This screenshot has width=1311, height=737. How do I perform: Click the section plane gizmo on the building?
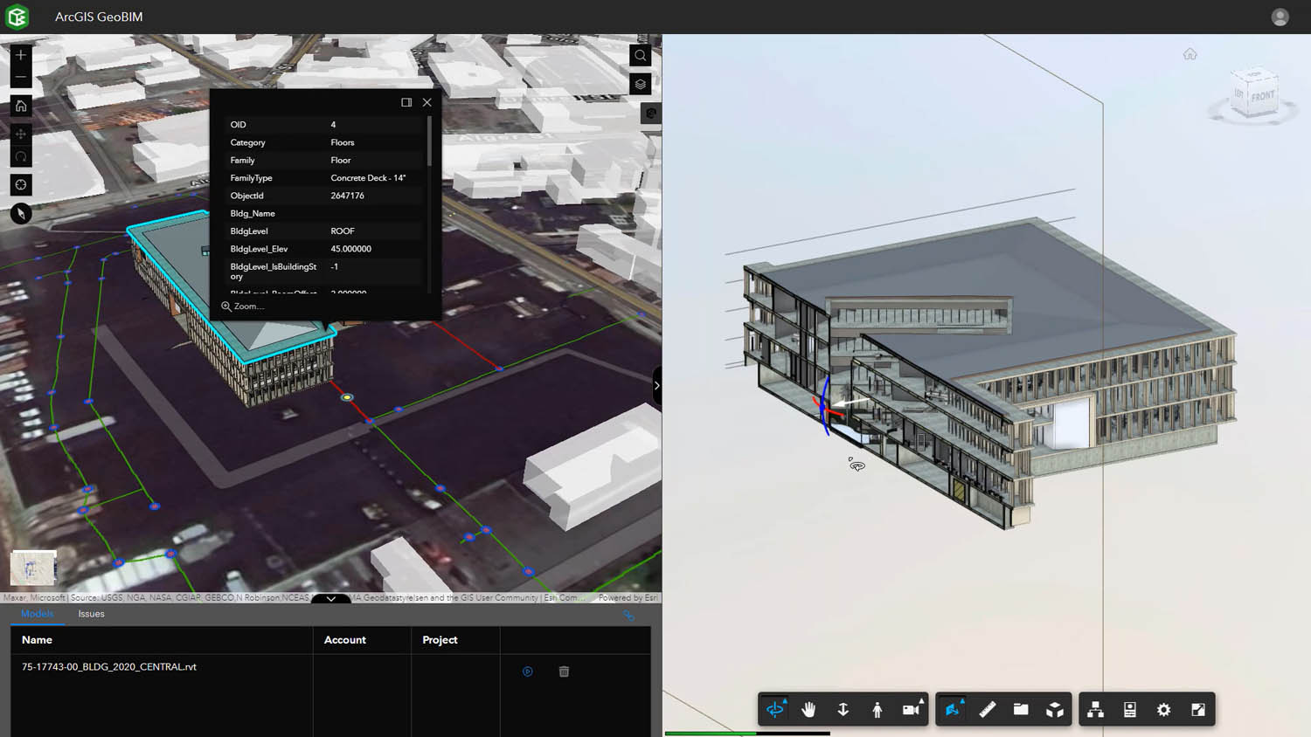point(827,406)
